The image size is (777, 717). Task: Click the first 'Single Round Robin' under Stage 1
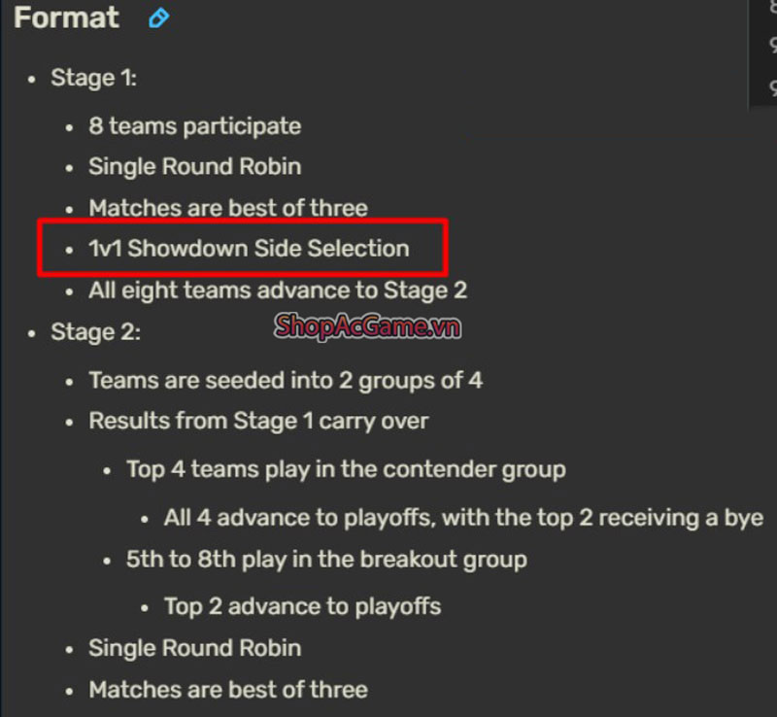[x=195, y=166]
